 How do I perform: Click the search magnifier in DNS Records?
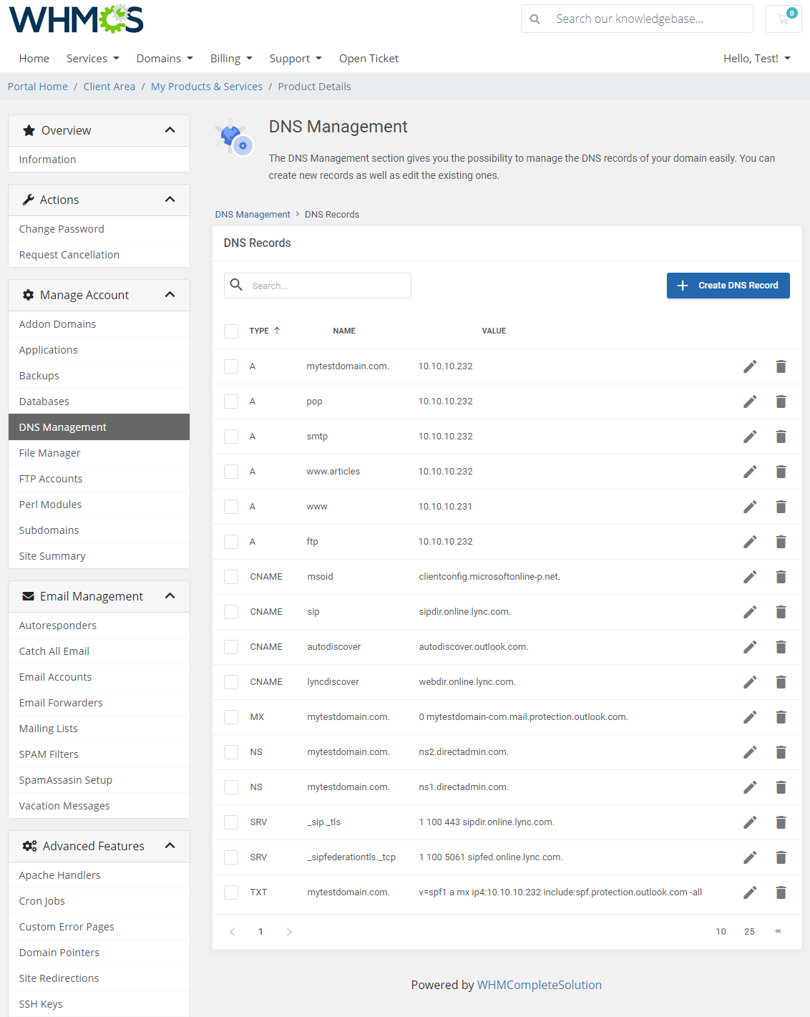236,285
